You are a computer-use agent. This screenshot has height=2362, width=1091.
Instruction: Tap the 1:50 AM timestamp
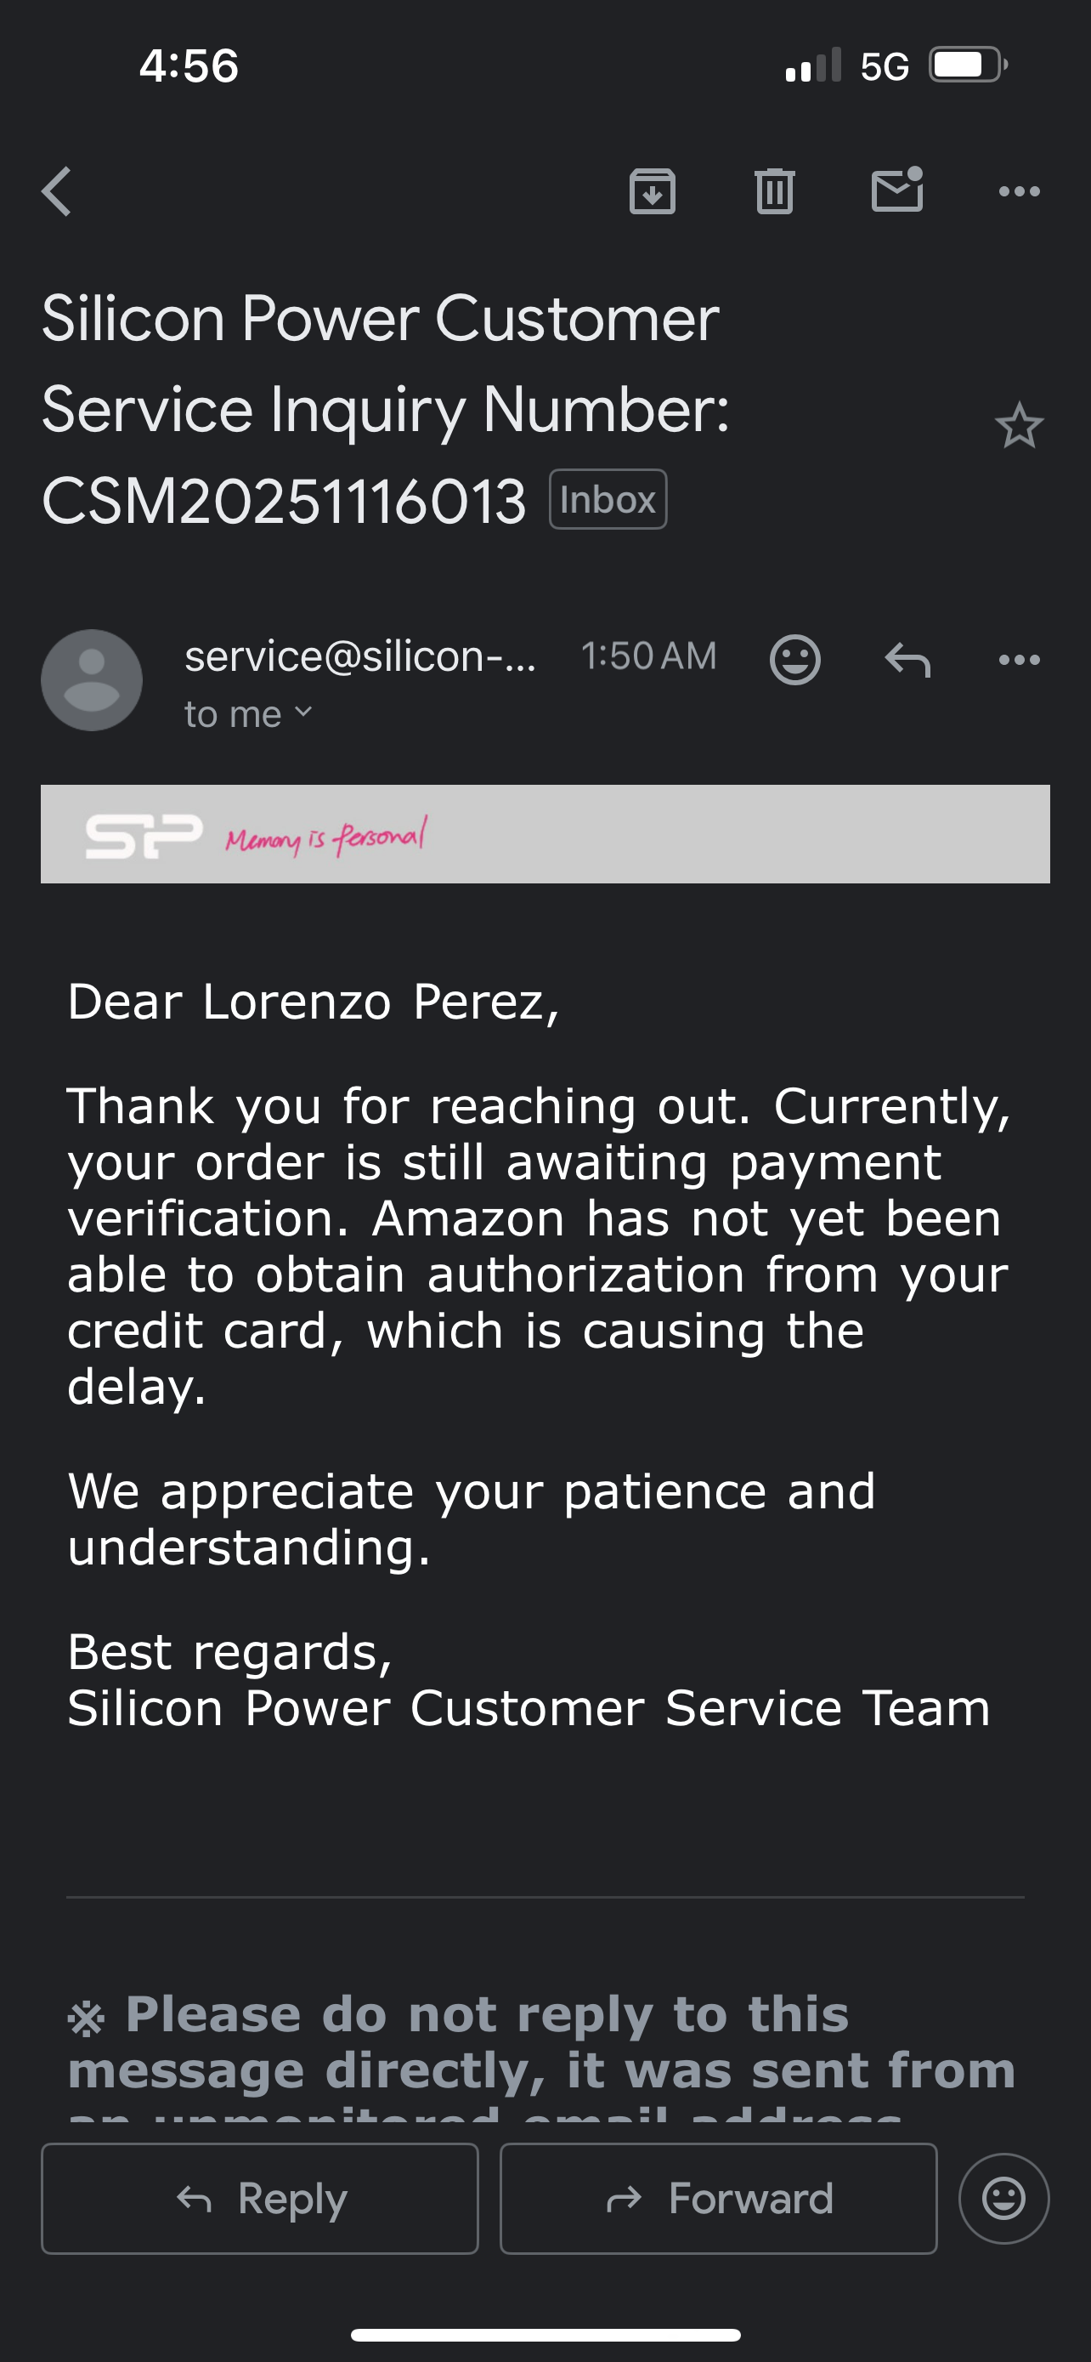pos(648,656)
